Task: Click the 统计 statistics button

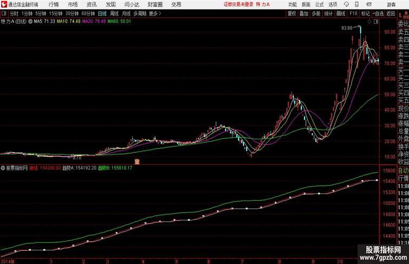Action: tap(328, 14)
